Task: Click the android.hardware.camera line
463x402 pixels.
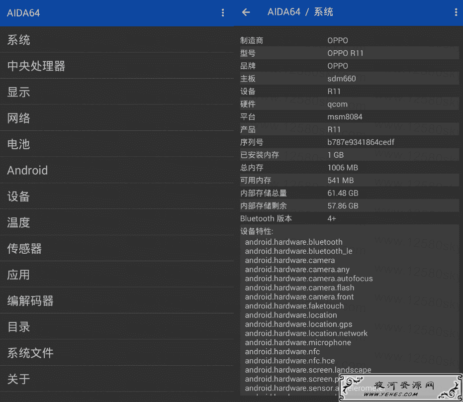Action: (289, 260)
